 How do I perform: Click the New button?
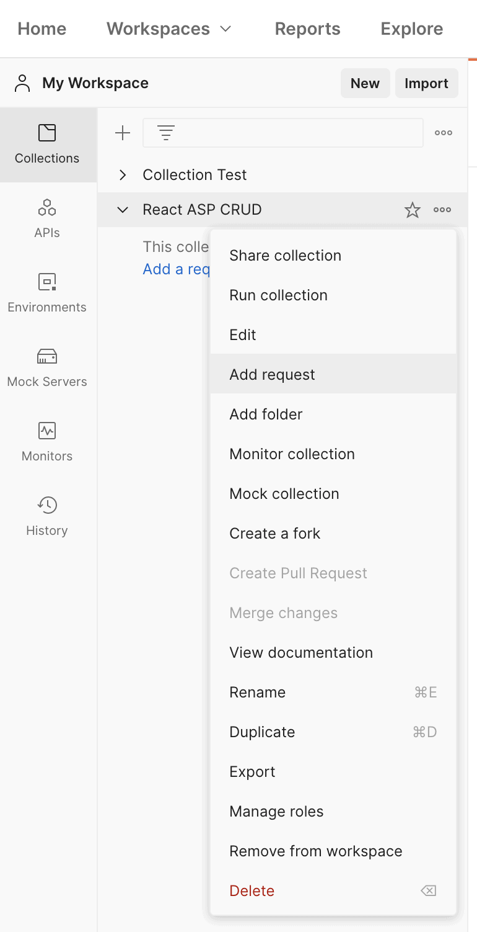[x=365, y=83]
